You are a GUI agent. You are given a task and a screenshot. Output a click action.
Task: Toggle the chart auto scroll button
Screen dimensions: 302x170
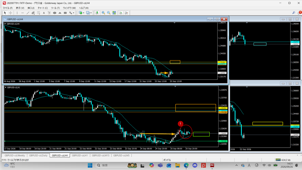pyautogui.click(x=121, y=13)
